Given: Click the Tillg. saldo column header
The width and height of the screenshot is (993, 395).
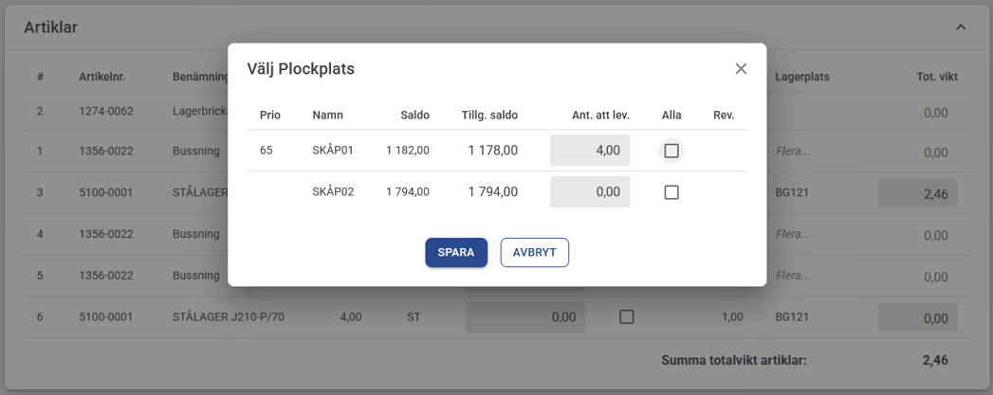Looking at the screenshot, I should point(489,116).
